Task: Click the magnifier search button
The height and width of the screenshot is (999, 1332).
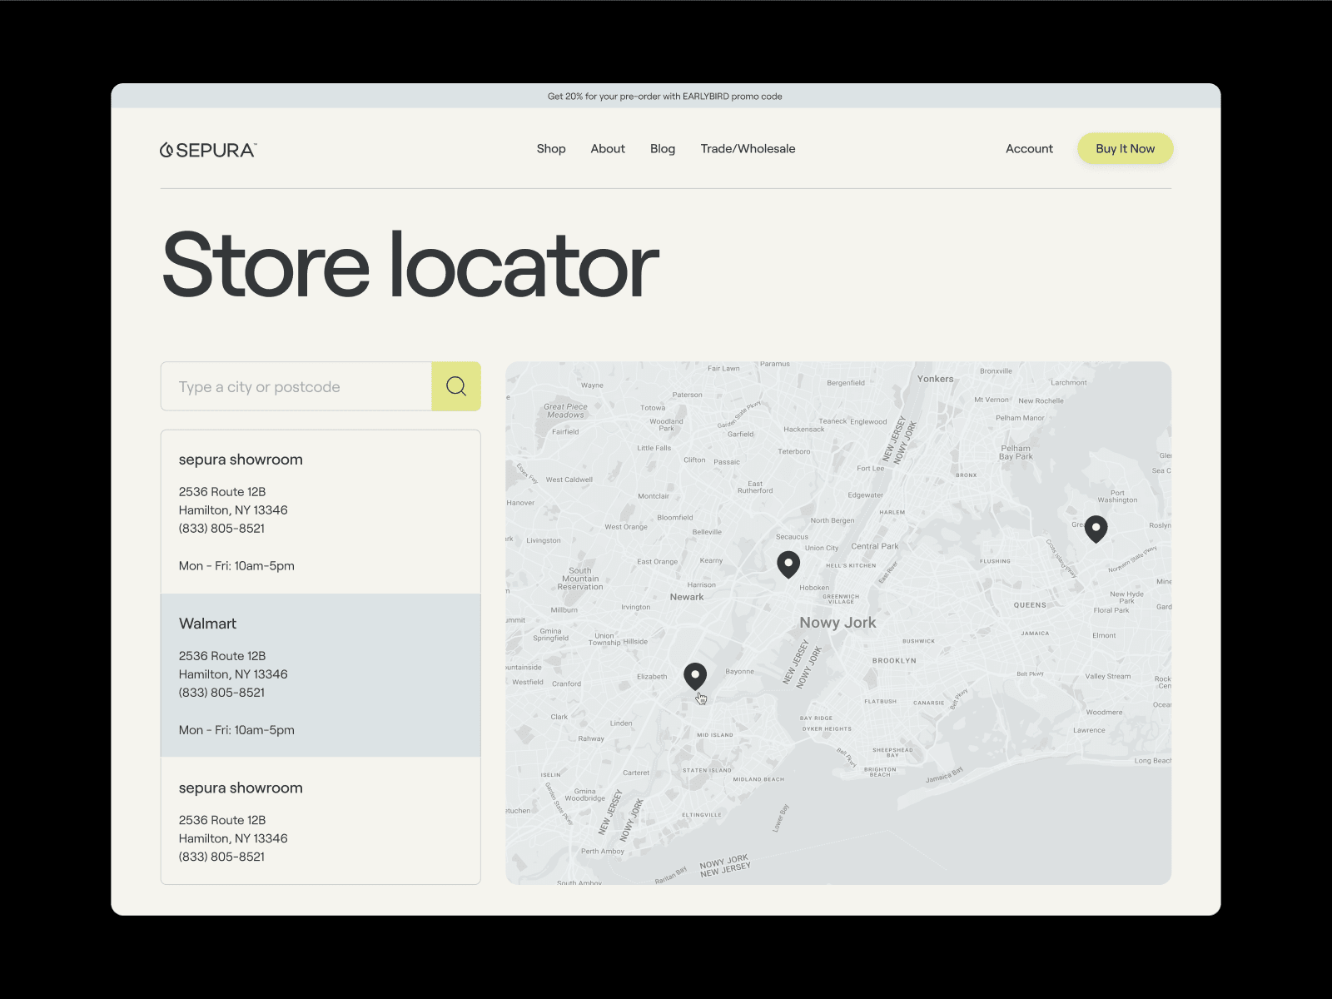Action: pos(456,386)
